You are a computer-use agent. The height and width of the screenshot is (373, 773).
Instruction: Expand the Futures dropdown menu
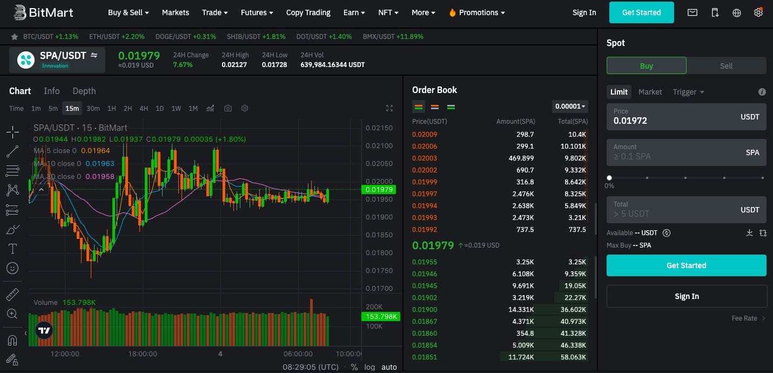(257, 12)
